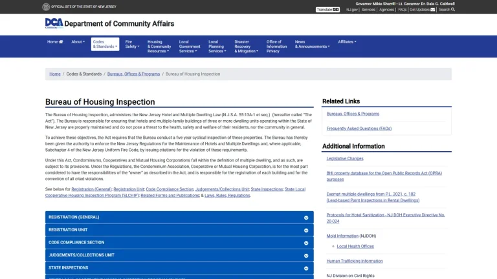Click the New Jersey state seal icon
The height and width of the screenshot is (279, 497).
click(46, 6)
